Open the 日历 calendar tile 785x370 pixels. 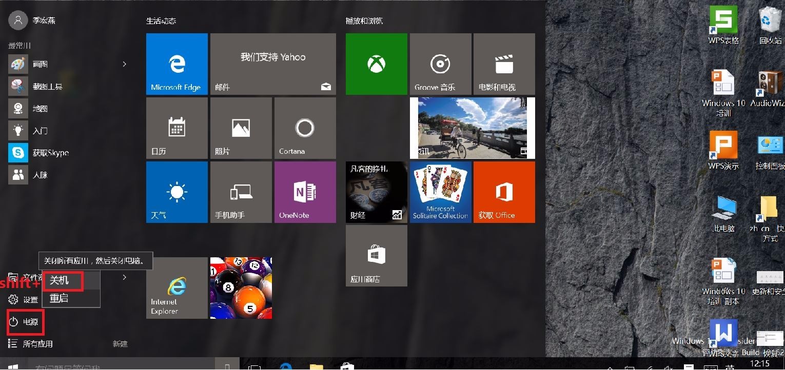click(177, 128)
